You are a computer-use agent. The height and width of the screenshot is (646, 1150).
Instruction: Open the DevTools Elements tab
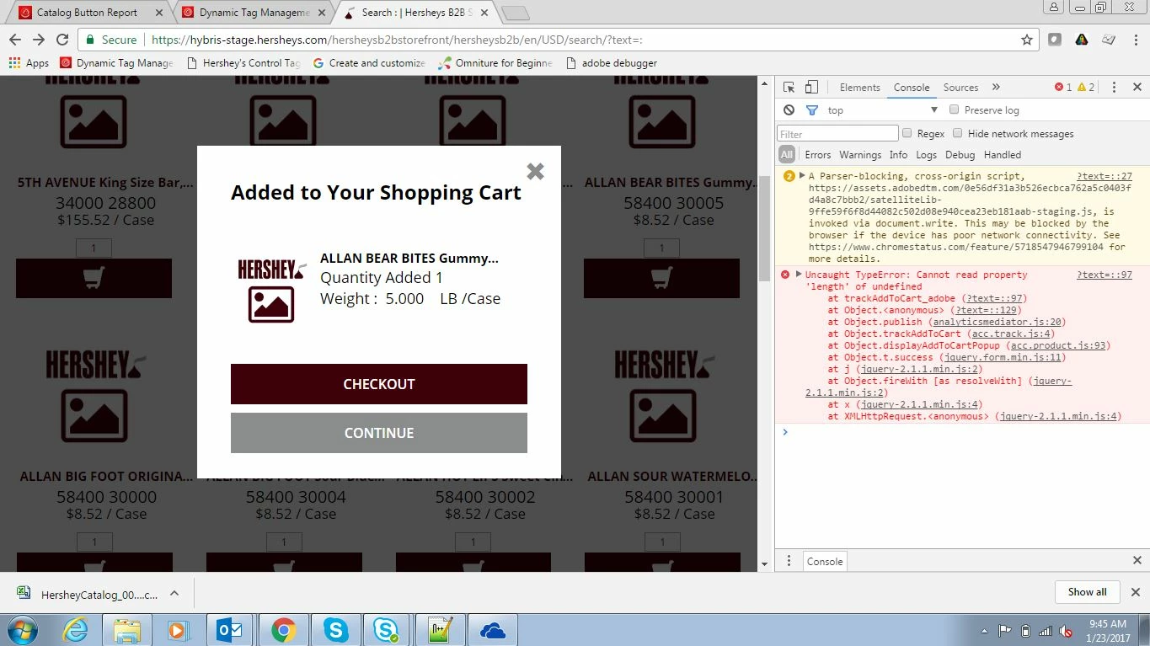(x=859, y=88)
